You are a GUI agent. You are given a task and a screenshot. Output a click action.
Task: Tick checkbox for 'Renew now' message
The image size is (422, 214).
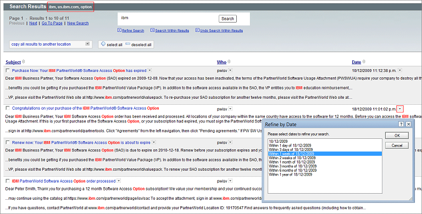pos(8,142)
